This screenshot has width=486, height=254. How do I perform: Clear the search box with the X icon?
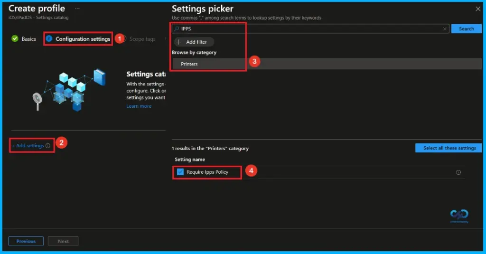click(445, 29)
